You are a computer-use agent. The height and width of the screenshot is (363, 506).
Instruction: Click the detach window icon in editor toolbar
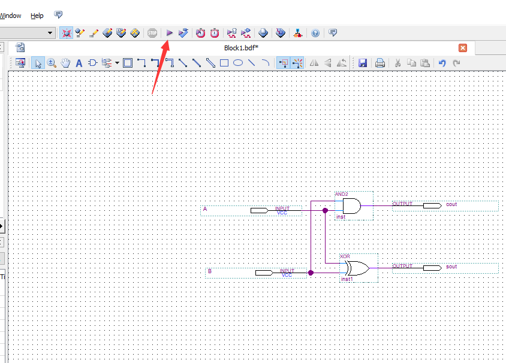[20, 63]
